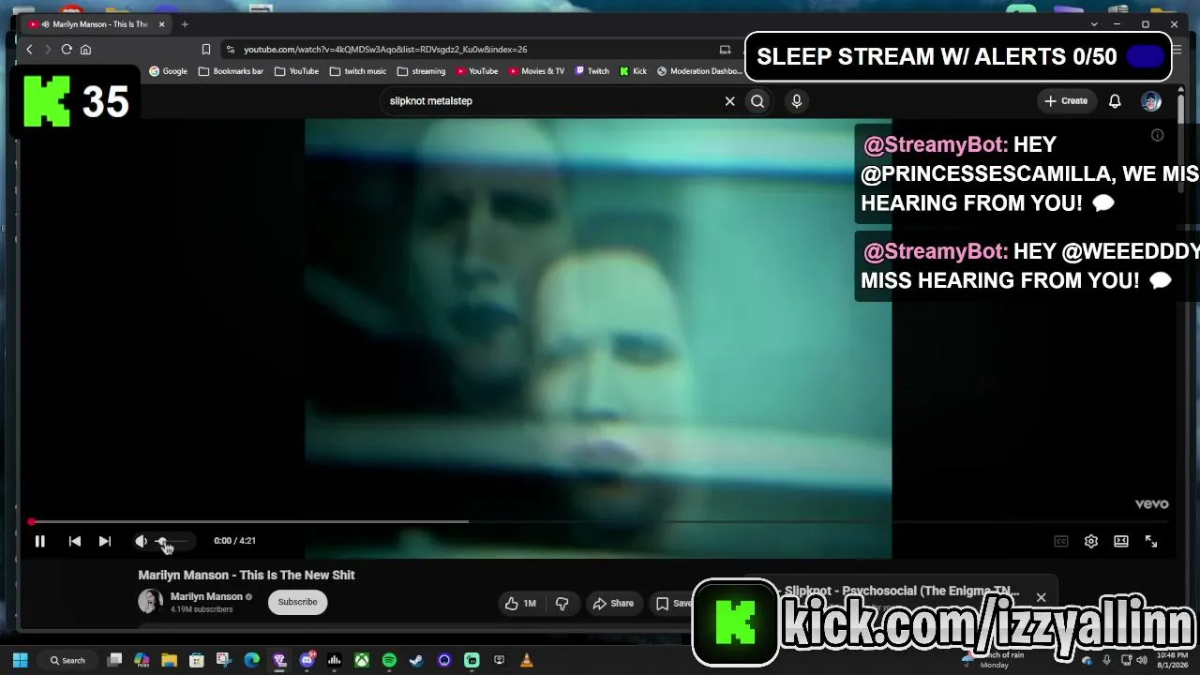The width and height of the screenshot is (1200, 675).
Task: Subscribe to the Marilyn Manson channel
Action: click(x=297, y=602)
